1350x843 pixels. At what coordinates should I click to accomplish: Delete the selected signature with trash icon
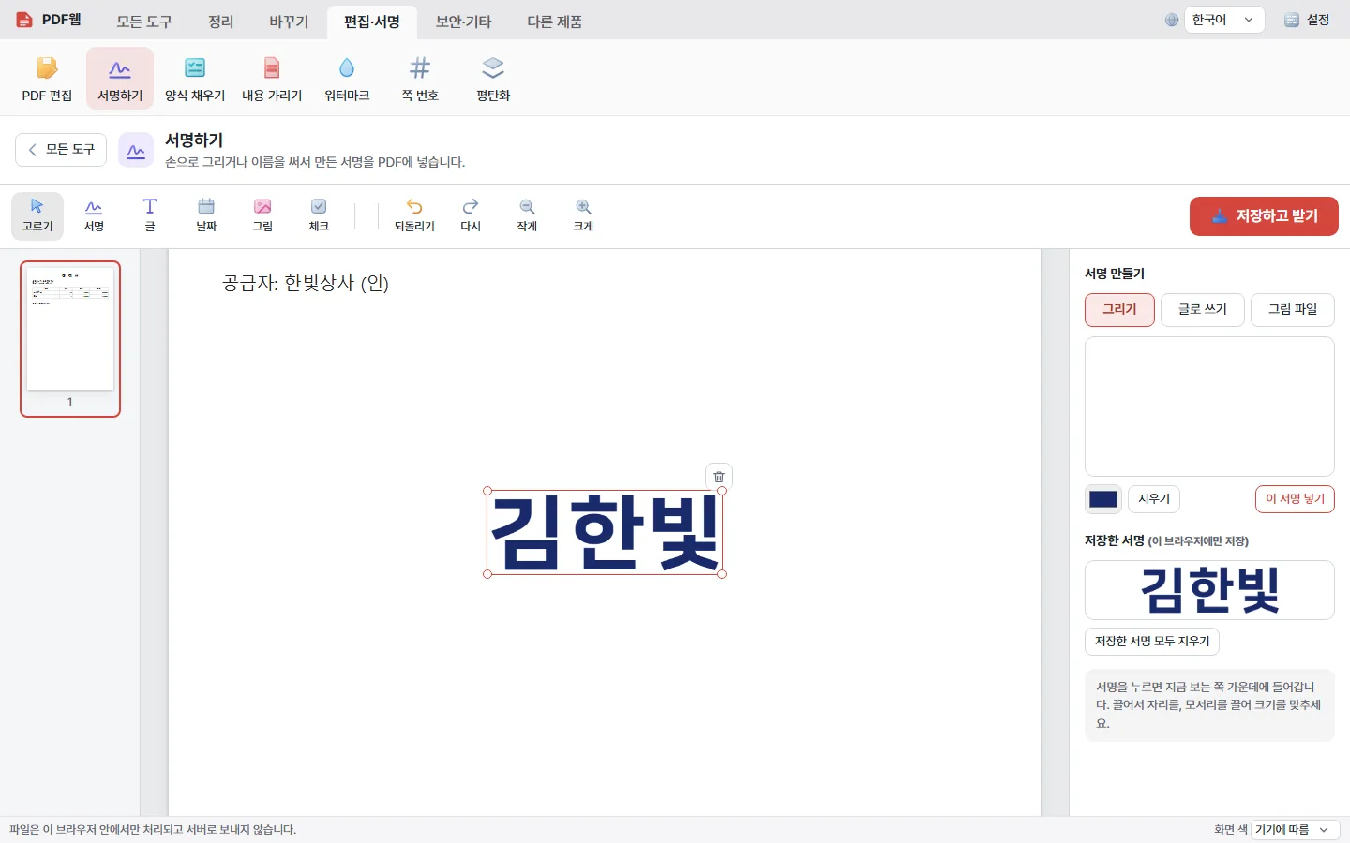pos(719,477)
